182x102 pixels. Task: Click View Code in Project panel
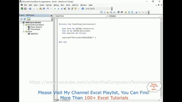tap(21, 19)
